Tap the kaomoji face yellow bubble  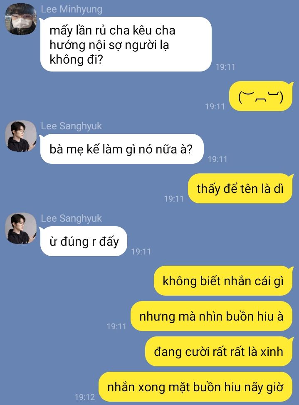pos(261,96)
